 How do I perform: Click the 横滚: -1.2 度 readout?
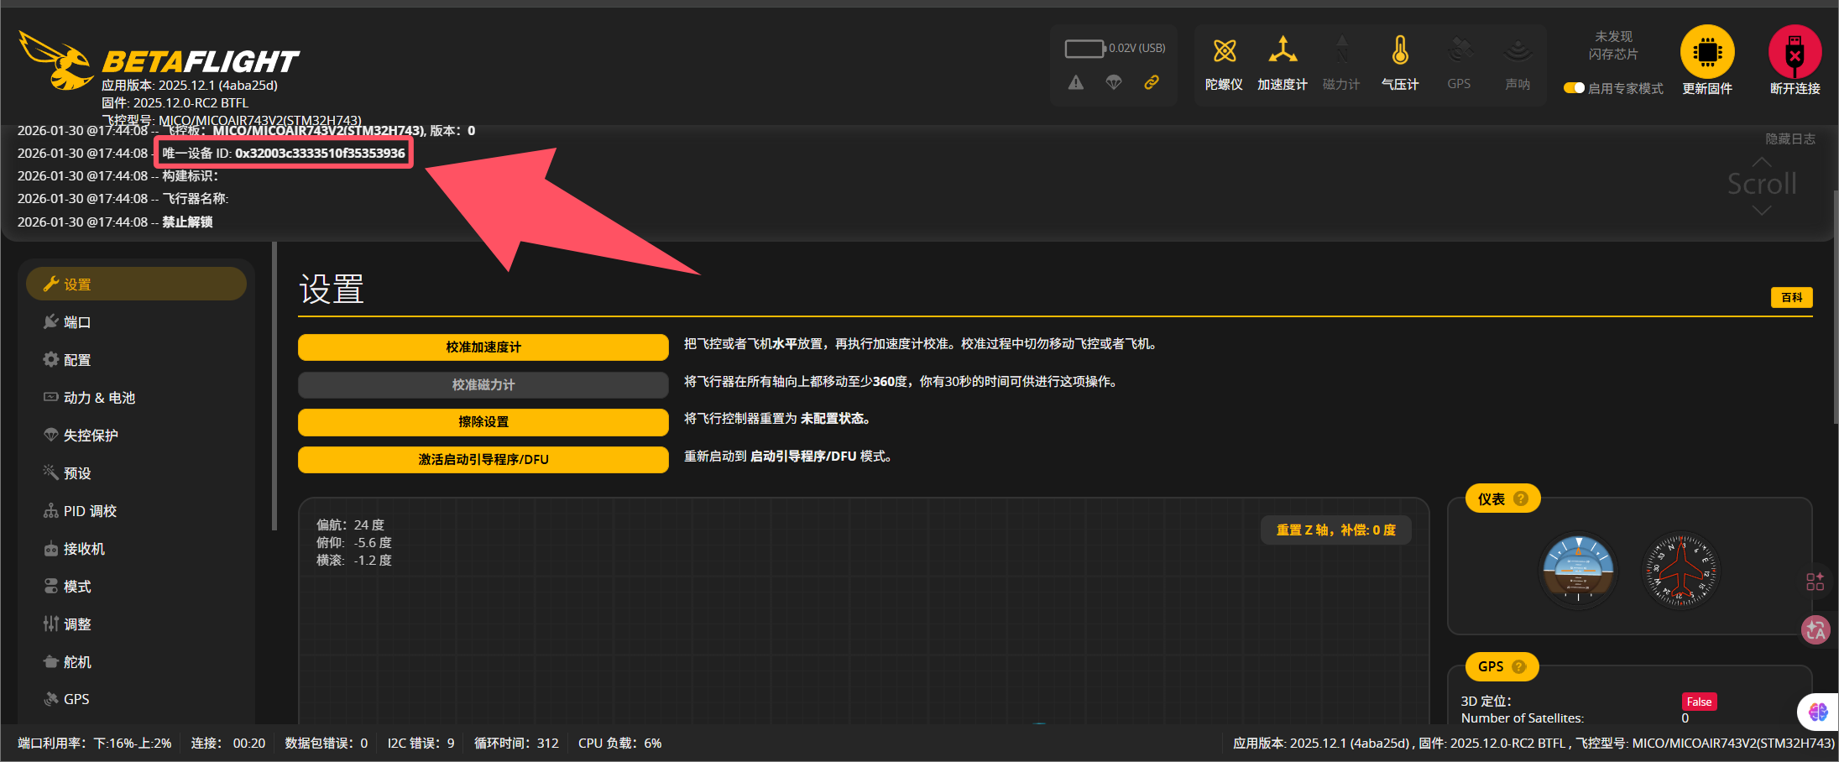[354, 561]
